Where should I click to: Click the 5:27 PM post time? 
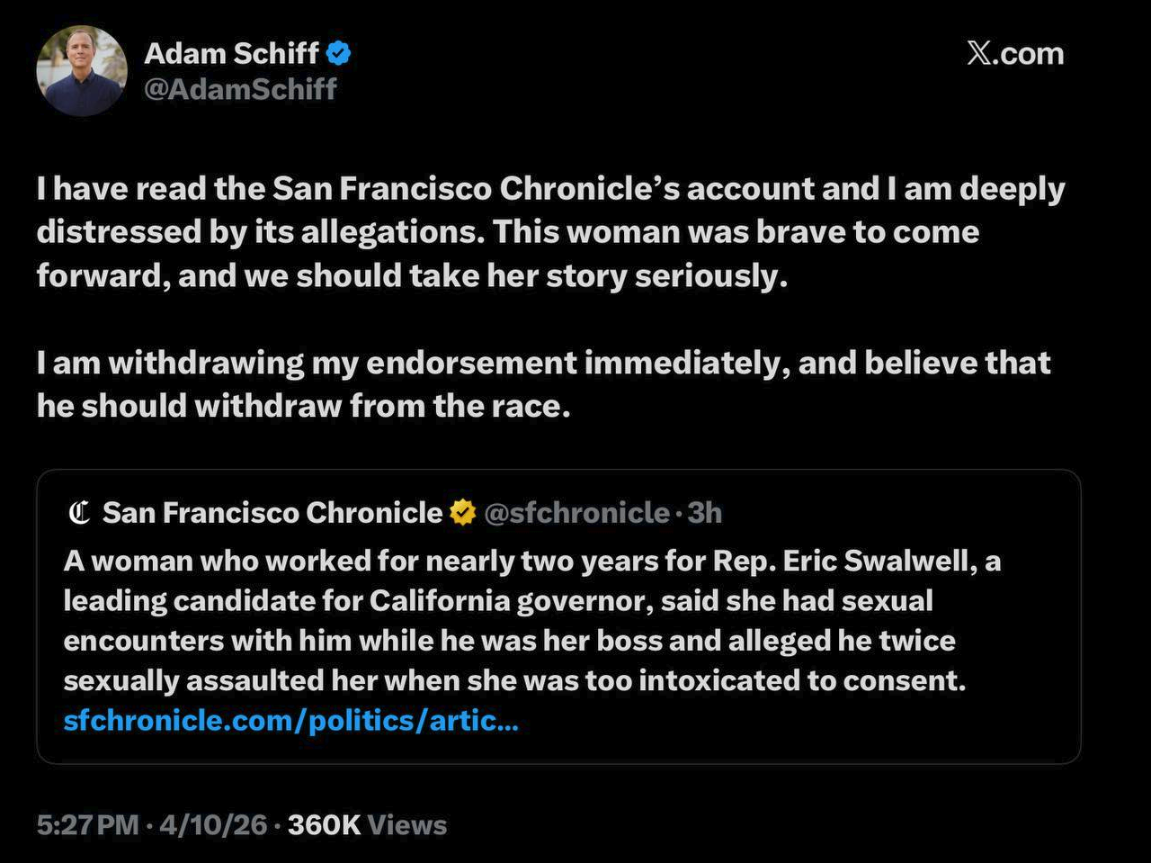pyautogui.click(x=87, y=825)
